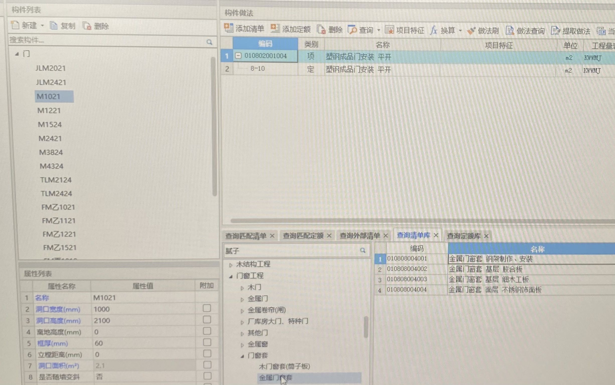
Task: Click the search magnifier in the component list search box
Action: 209,42
